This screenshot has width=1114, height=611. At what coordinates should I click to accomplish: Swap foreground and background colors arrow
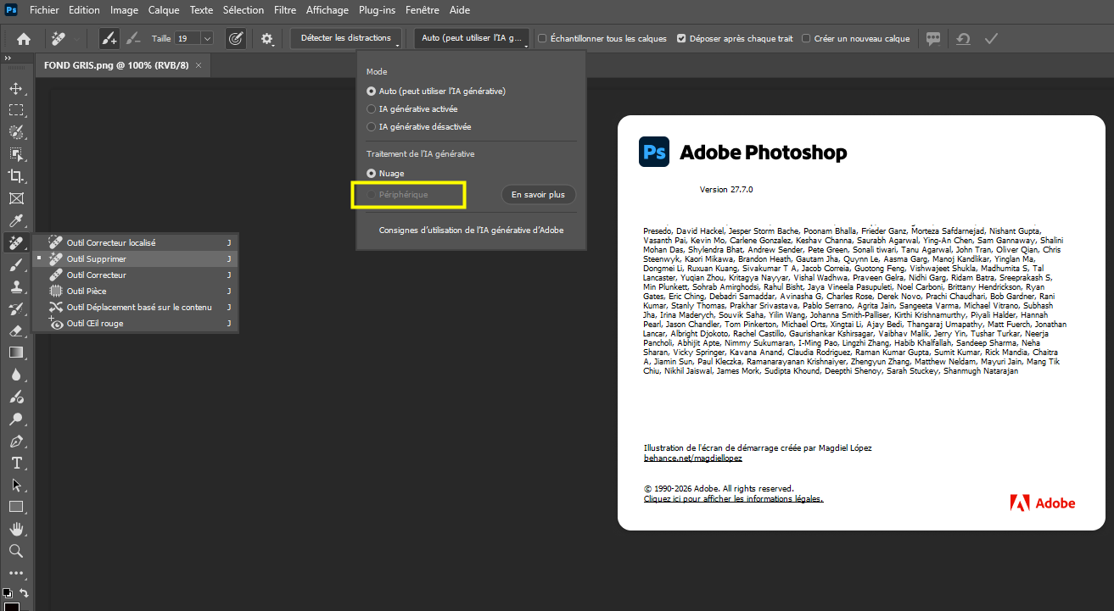pos(24,593)
